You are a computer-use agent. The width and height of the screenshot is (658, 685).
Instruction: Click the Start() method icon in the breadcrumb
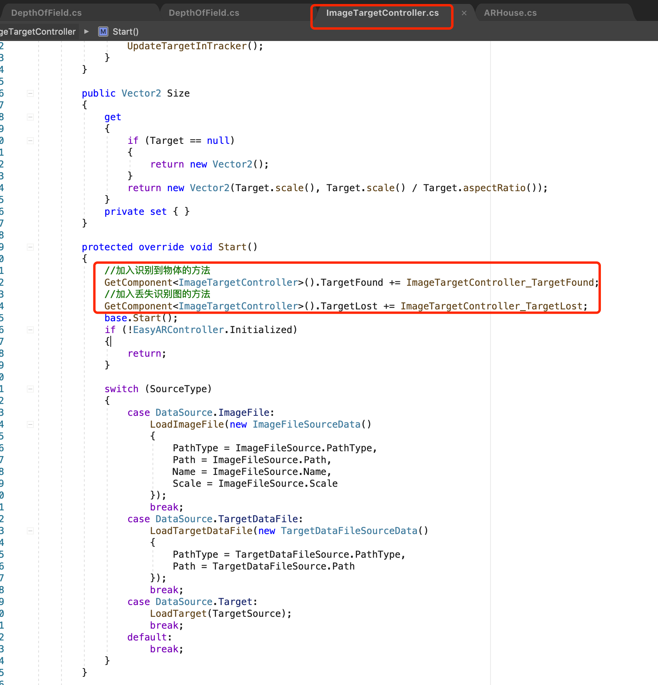pos(103,32)
